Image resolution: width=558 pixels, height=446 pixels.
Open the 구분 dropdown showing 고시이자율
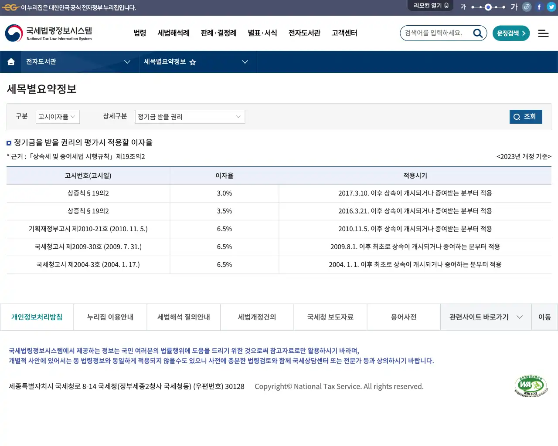[58, 117]
